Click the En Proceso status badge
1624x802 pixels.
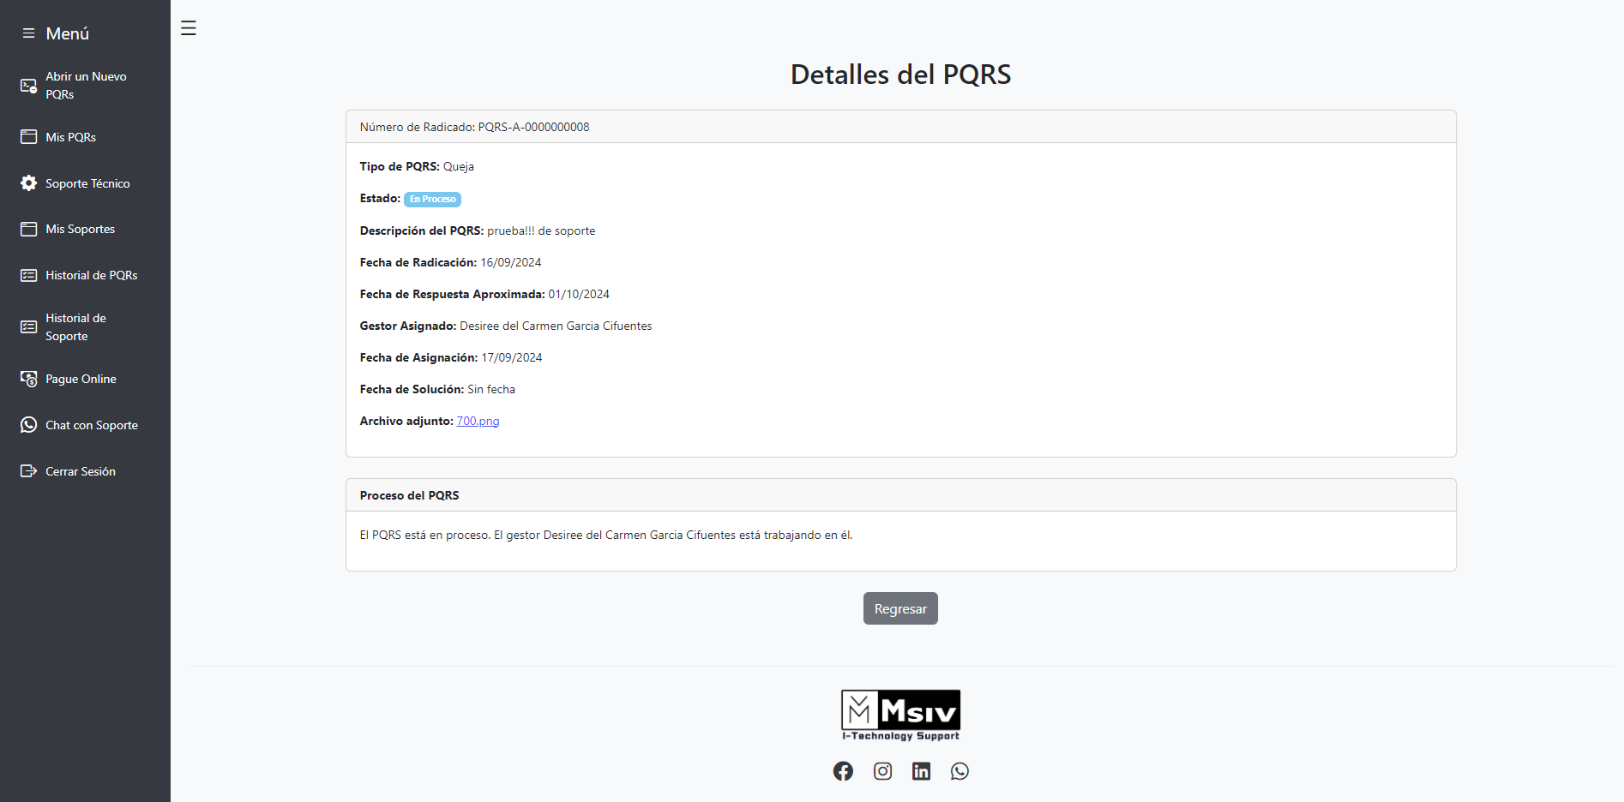(432, 199)
